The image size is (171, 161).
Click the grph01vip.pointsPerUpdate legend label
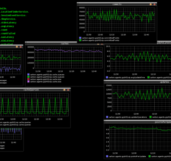(127, 157)
